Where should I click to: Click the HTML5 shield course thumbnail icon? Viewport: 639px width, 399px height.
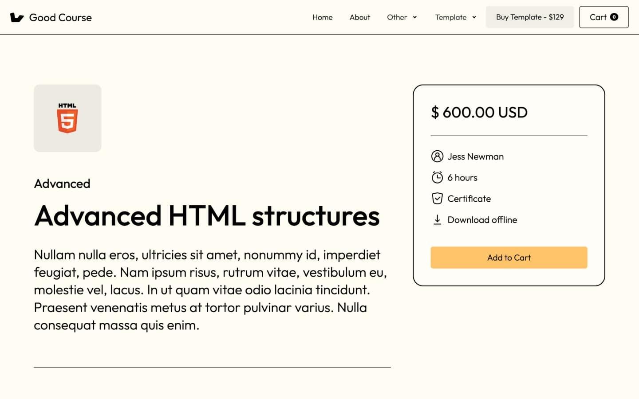[67, 118]
